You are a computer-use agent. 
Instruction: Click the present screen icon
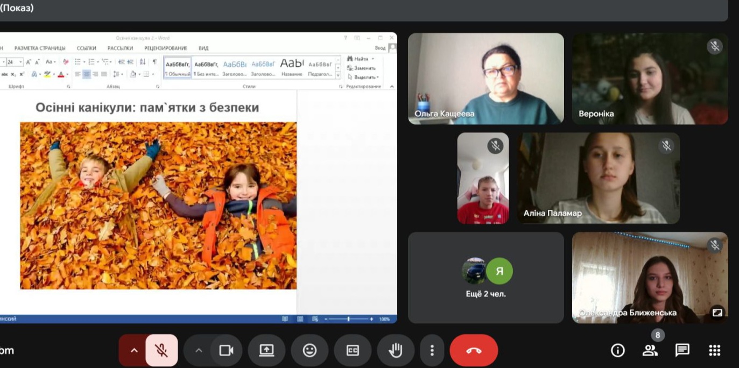pyautogui.click(x=266, y=351)
